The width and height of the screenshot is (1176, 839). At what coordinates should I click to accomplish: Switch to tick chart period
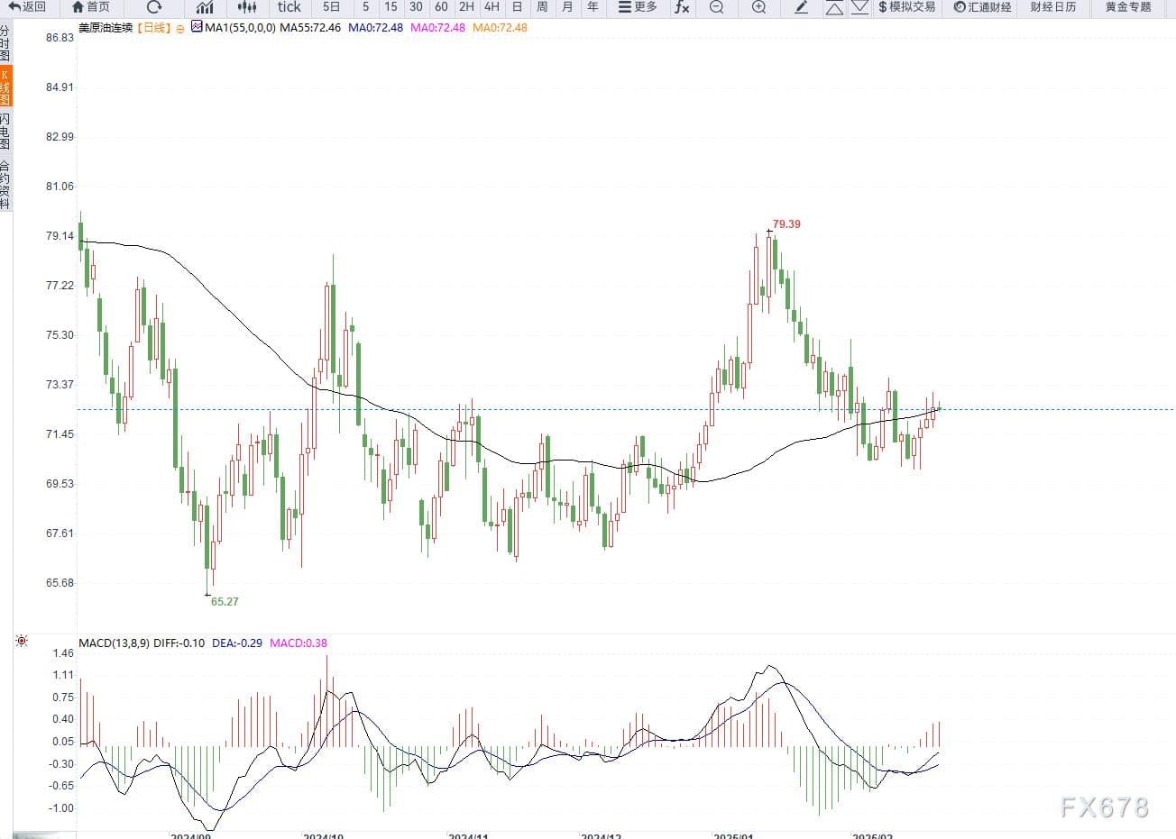(289, 7)
